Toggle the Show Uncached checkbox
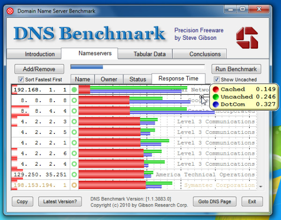 (216, 80)
